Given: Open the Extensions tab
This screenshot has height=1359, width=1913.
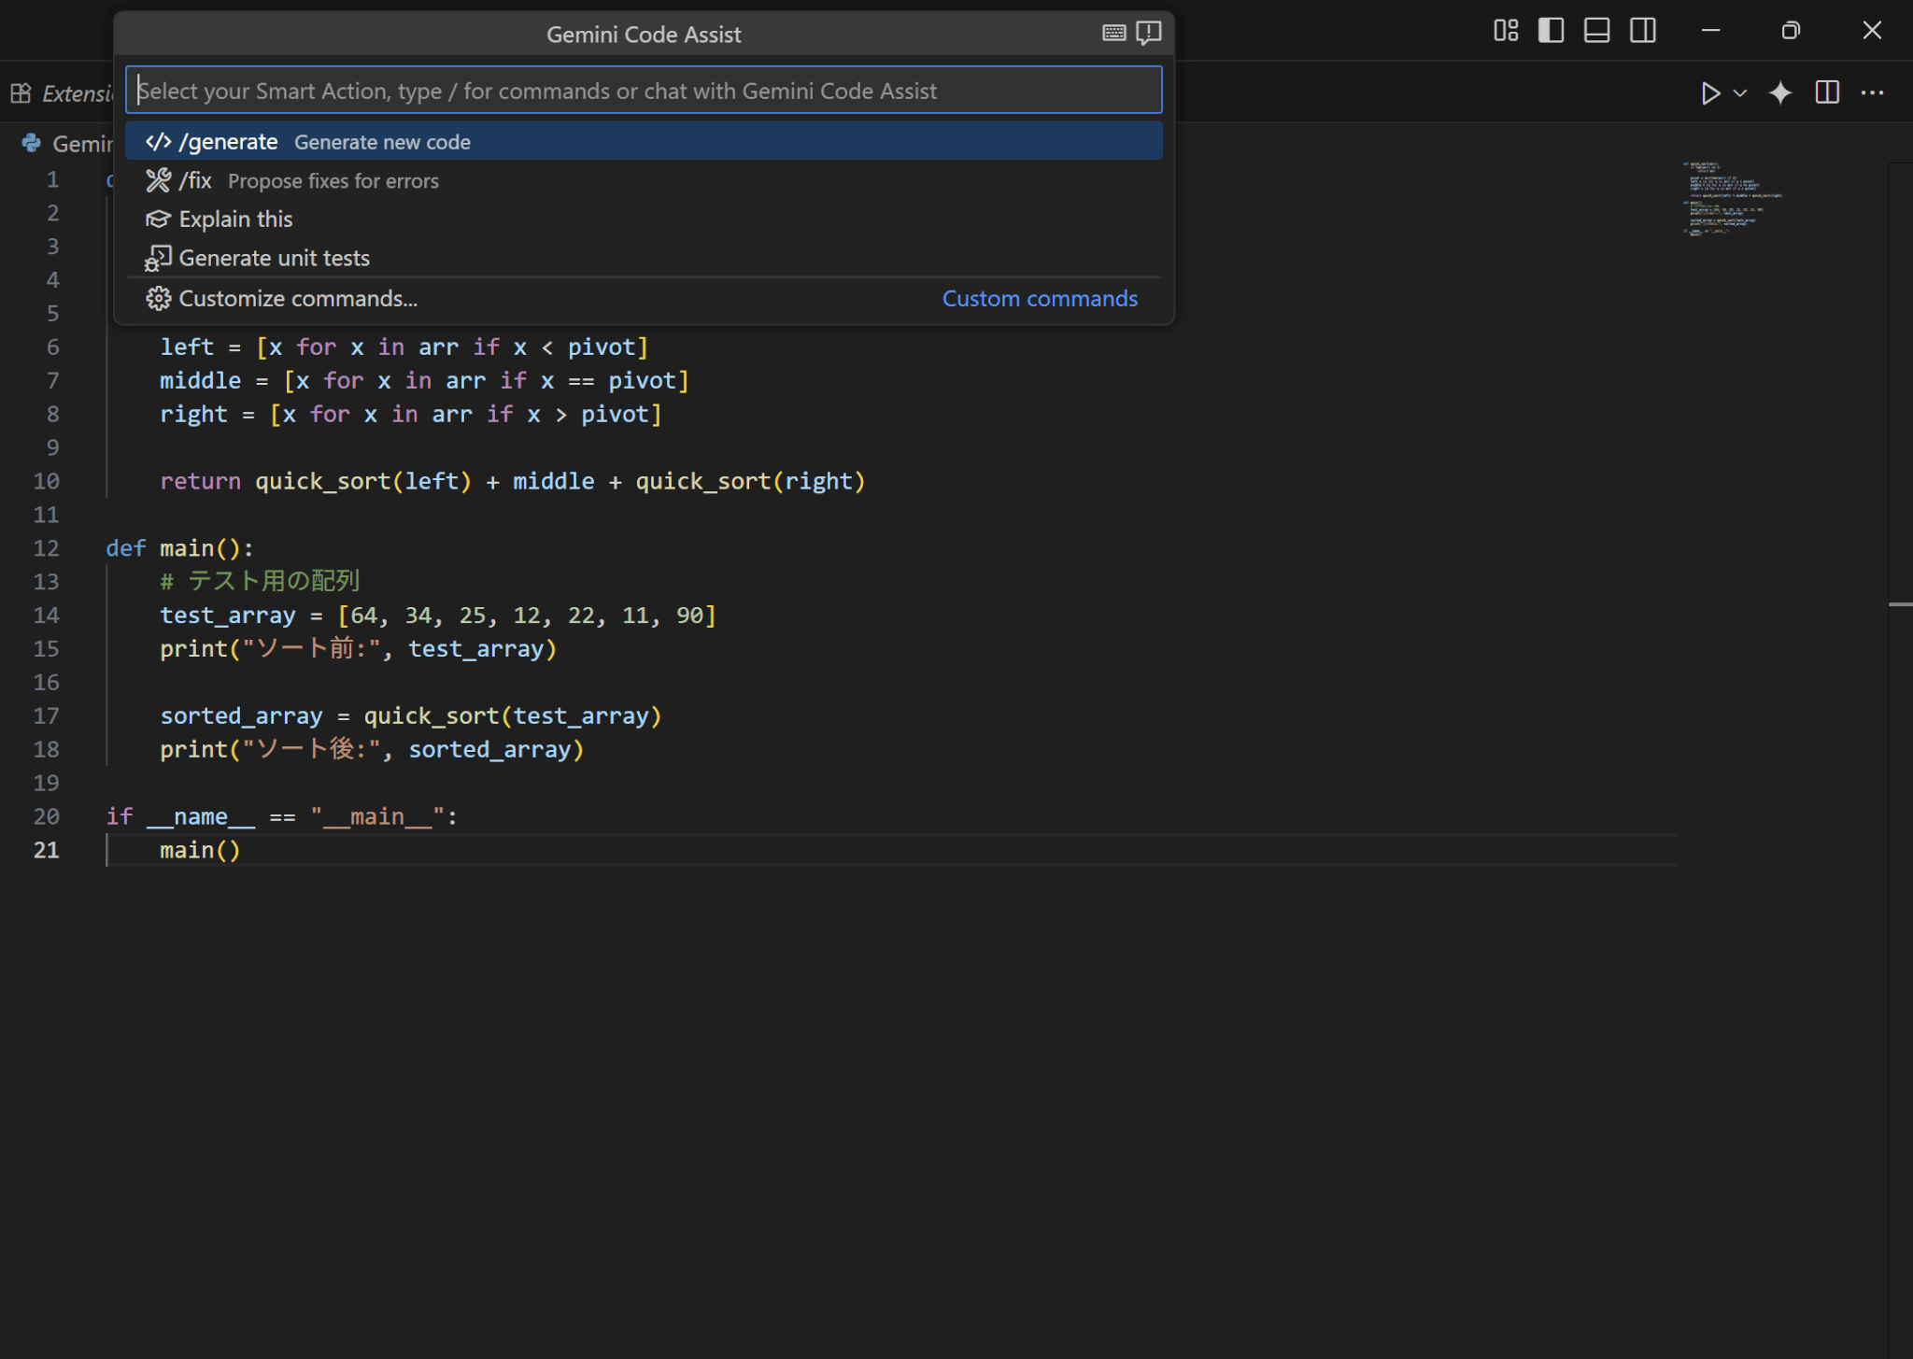Looking at the screenshot, I should (61, 93).
